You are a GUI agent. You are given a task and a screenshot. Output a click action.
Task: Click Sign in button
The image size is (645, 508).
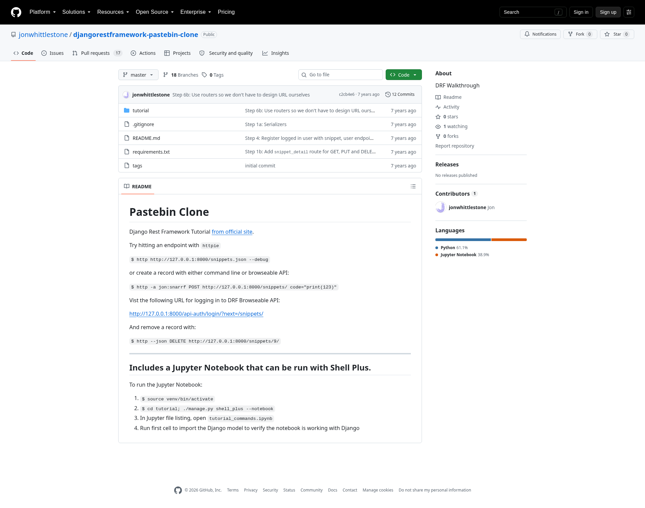(x=581, y=12)
